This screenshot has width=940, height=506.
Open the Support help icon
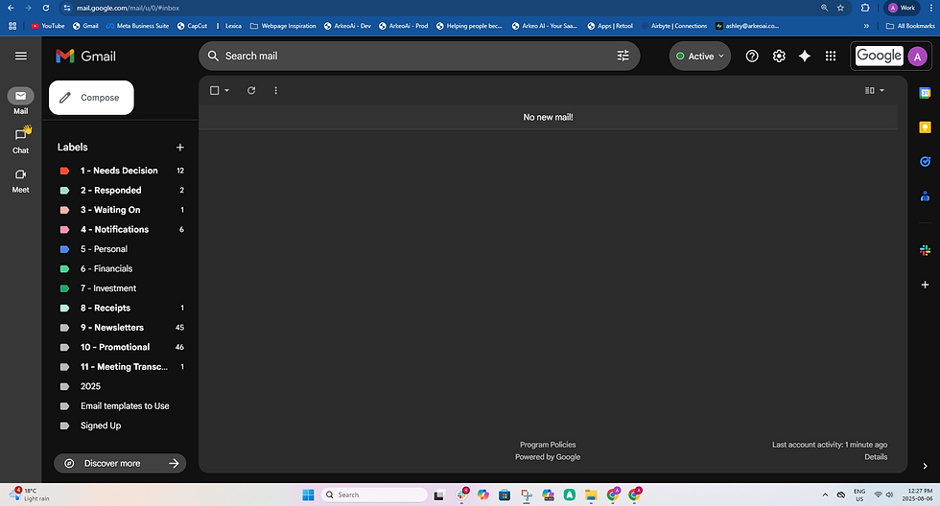[x=752, y=56]
